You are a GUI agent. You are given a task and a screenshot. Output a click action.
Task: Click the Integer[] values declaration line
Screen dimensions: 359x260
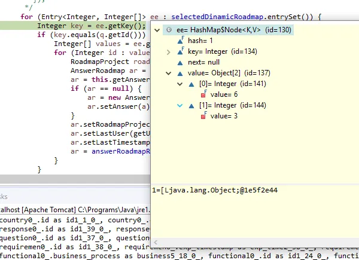click(102, 44)
